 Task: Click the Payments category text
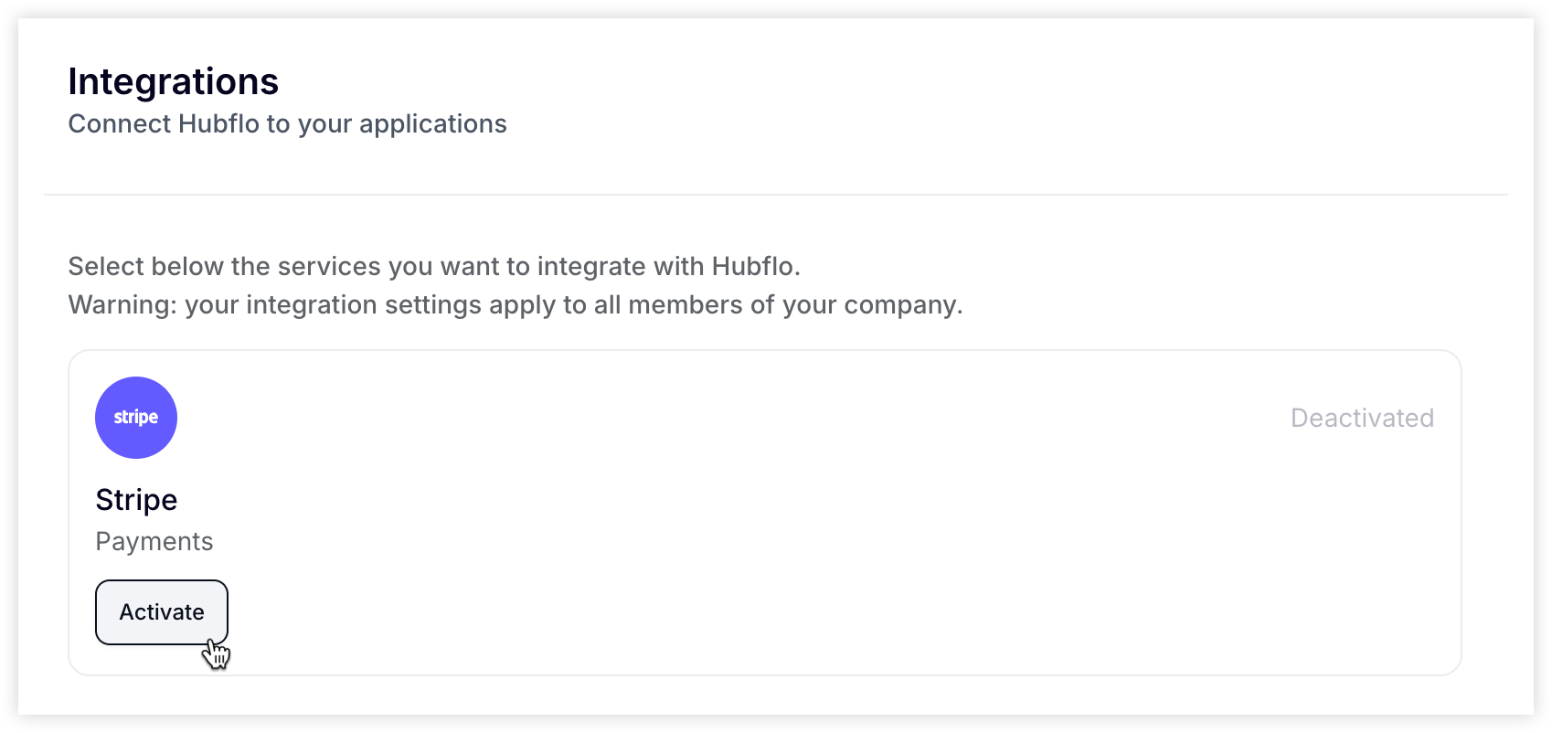pos(154,541)
